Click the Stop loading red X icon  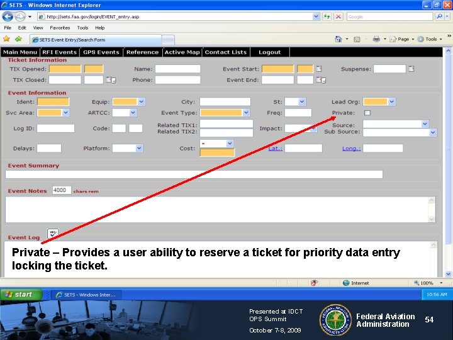click(338, 16)
